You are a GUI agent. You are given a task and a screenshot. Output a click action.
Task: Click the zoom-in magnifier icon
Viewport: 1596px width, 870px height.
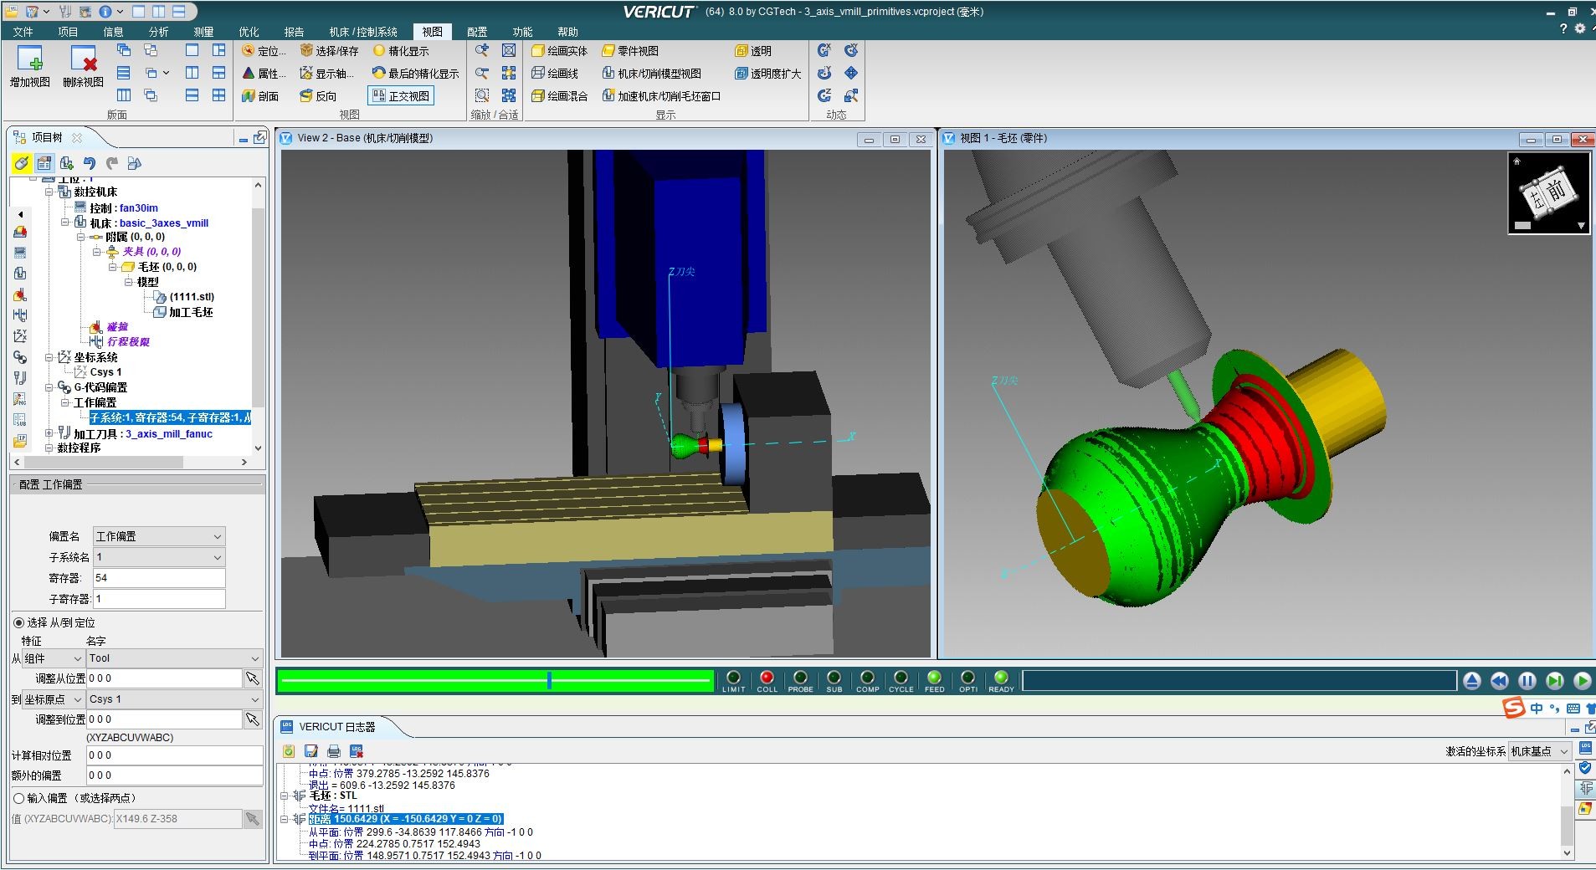(x=482, y=51)
